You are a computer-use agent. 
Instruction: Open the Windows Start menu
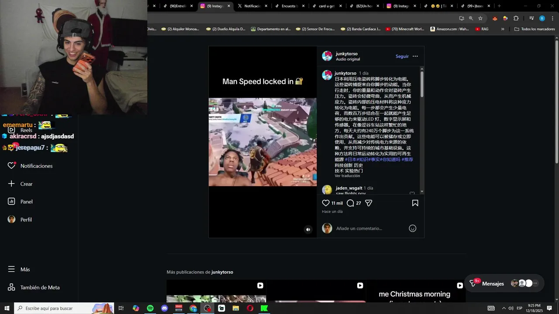[x=7, y=308]
